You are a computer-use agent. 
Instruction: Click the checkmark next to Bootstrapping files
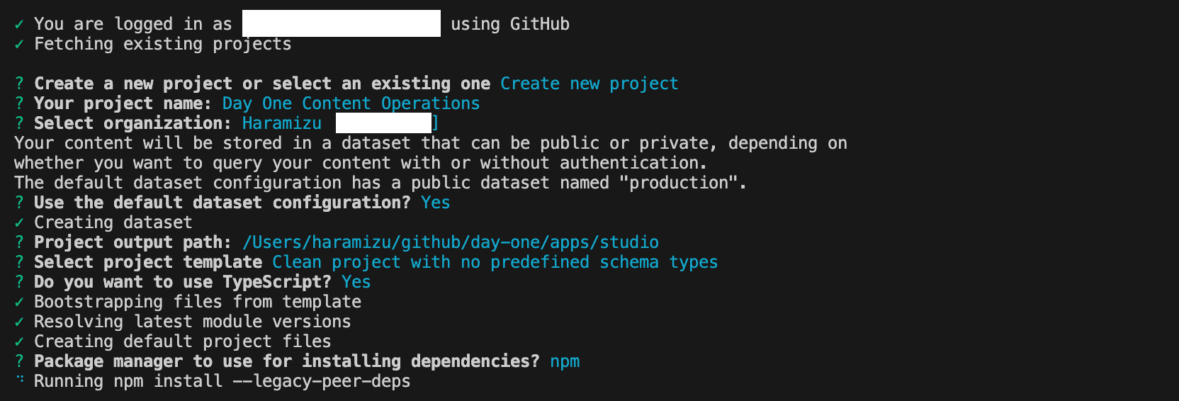19,303
